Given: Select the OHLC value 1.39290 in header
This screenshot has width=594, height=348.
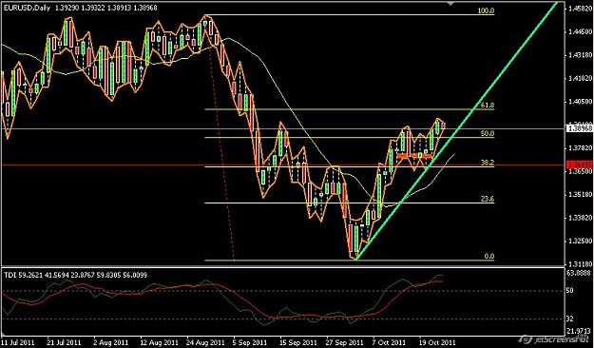Looking at the screenshot, I should coord(67,8).
